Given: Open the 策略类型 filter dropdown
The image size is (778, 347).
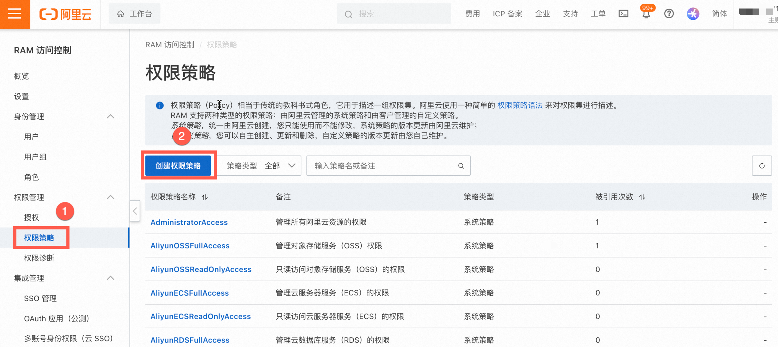Looking at the screenshot, I should click(x=259, y=166).
